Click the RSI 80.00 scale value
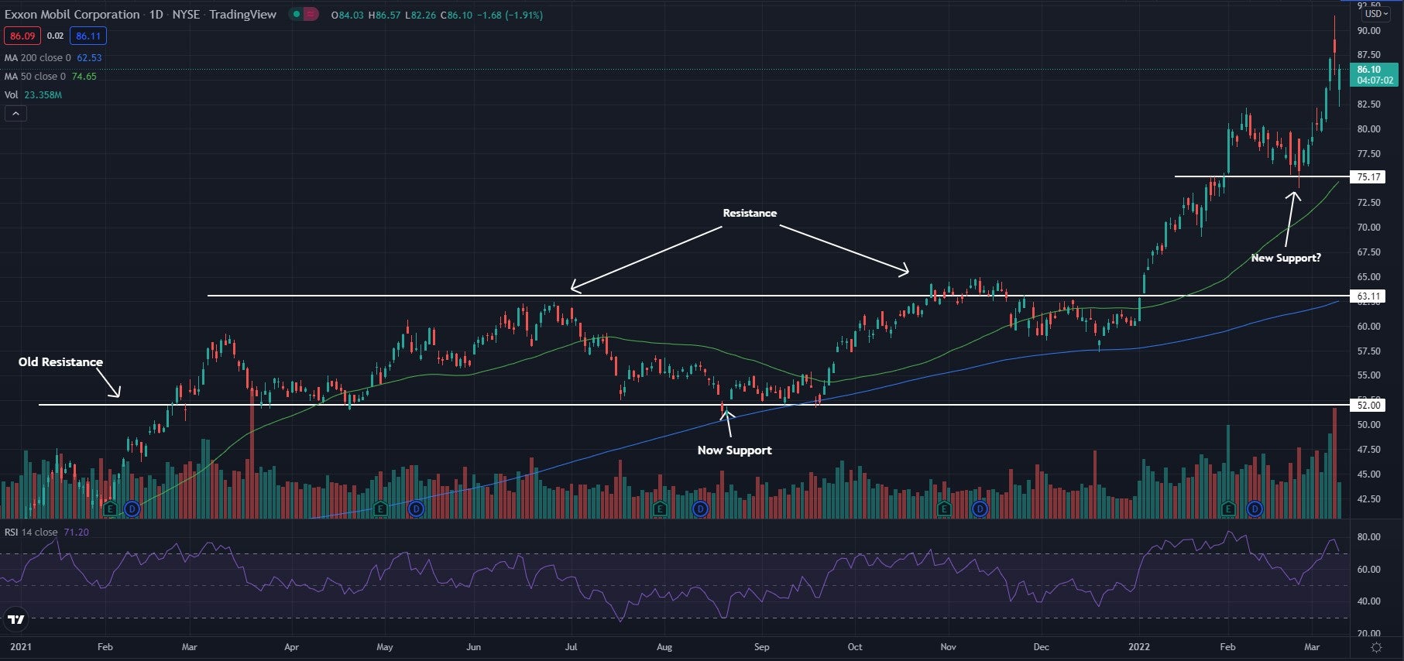Screen dimensions: 1404x661 [x=1368, y=537]
